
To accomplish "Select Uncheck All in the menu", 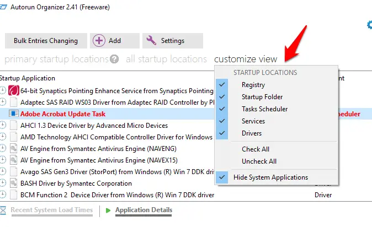I will click(x=259, y=161).
